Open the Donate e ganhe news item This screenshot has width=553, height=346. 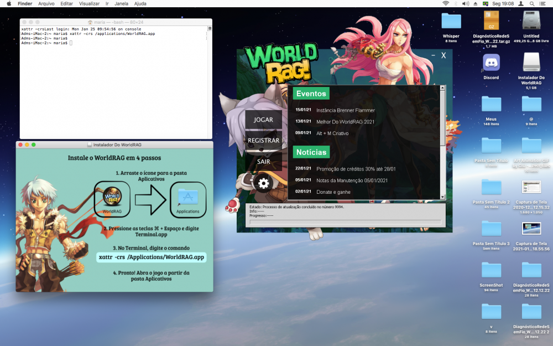click(x=333, y=192)
